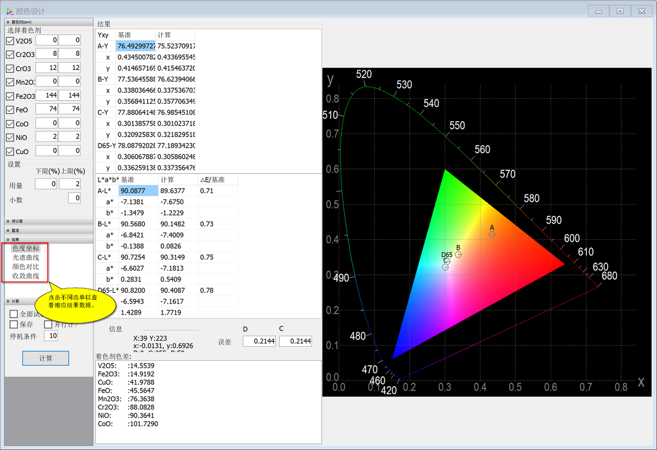Screen dimensions: 657x450
Task: Maximize the 颜色设计 window
Action: pyautogui.click(x=619, y=11)
